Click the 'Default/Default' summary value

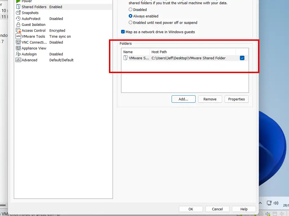[61, 60]
